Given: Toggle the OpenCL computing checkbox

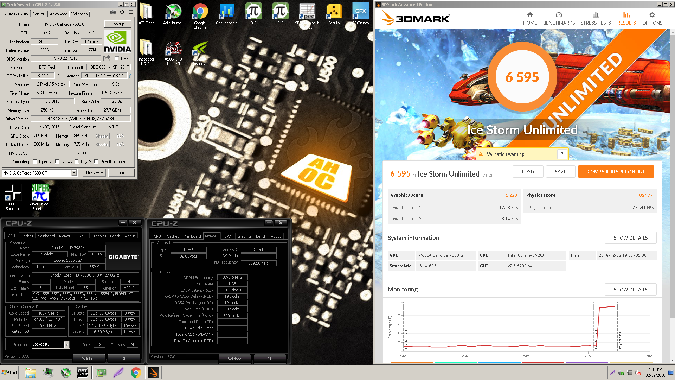Looking at the screenshot, I should (x=35, y=161).
